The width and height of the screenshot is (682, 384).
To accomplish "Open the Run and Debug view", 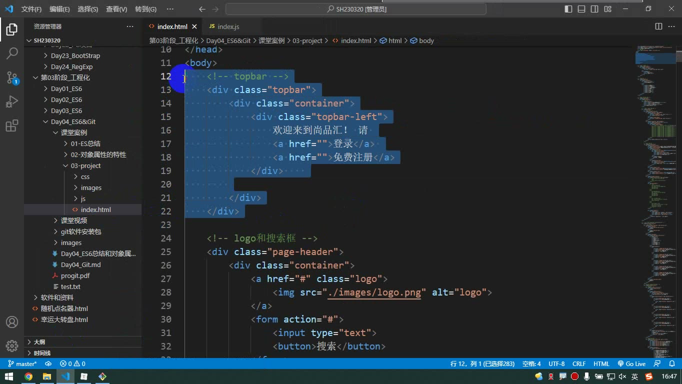I will (12, 101).
